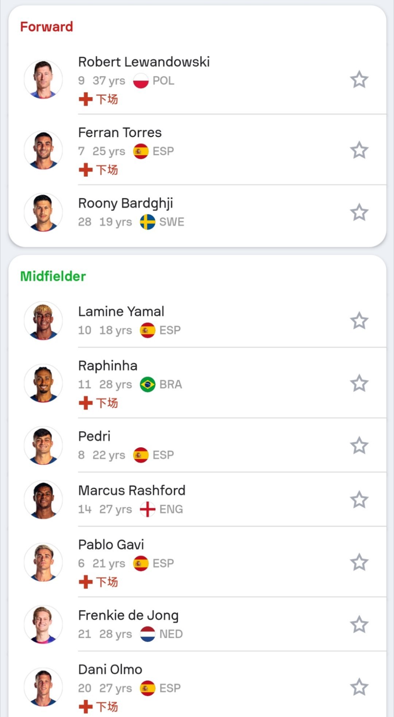Tap the Brazil flag beside Raphinha
The width and height of the screenshot is (394, 717).
pos(147,384)
